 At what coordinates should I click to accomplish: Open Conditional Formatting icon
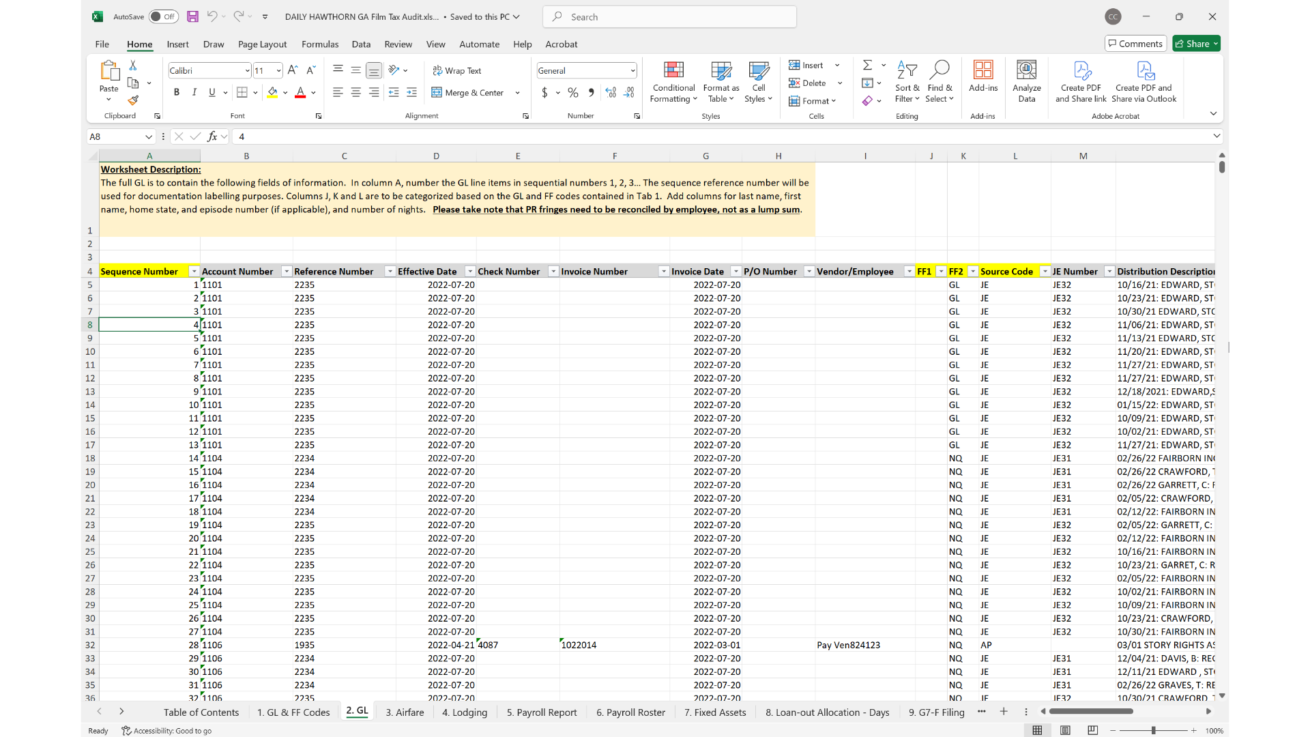673,70
